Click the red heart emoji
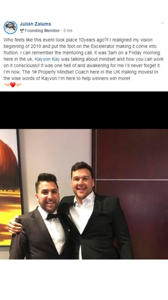 click(x=13, y=85)
